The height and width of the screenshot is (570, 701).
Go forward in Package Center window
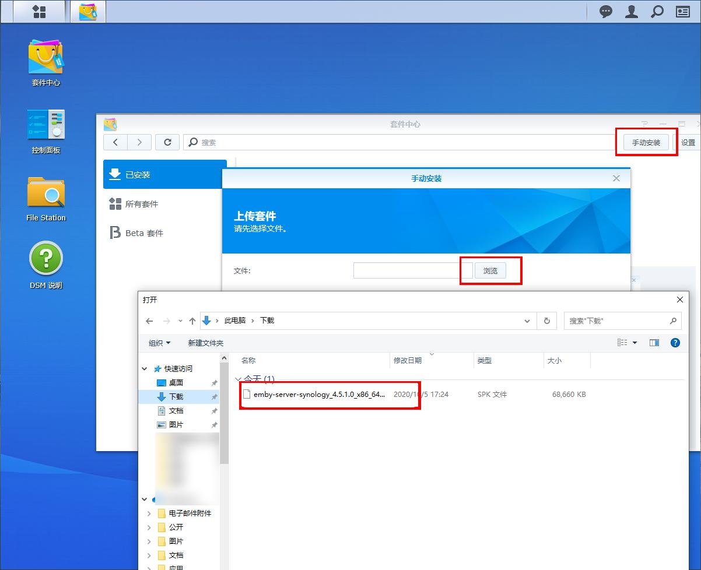click(139, 142)
